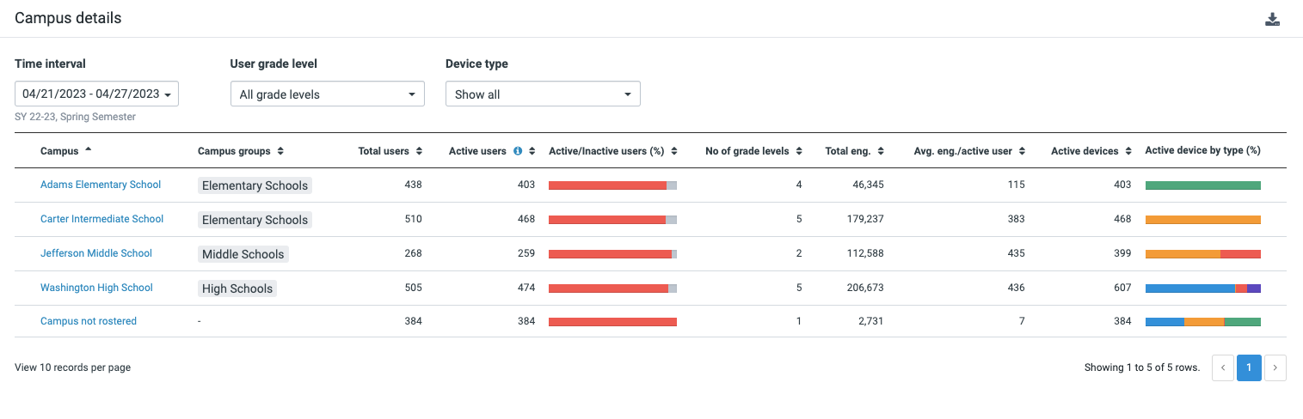Image resolution: width=1303 pixels, height=419 pixels.
Task: Click active devices value 607
Action: pyautogui.click(x=1122, y=288)
